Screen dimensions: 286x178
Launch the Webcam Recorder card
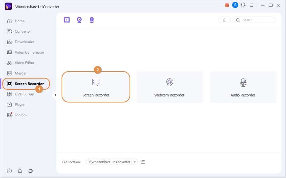(x=170, y=87)
